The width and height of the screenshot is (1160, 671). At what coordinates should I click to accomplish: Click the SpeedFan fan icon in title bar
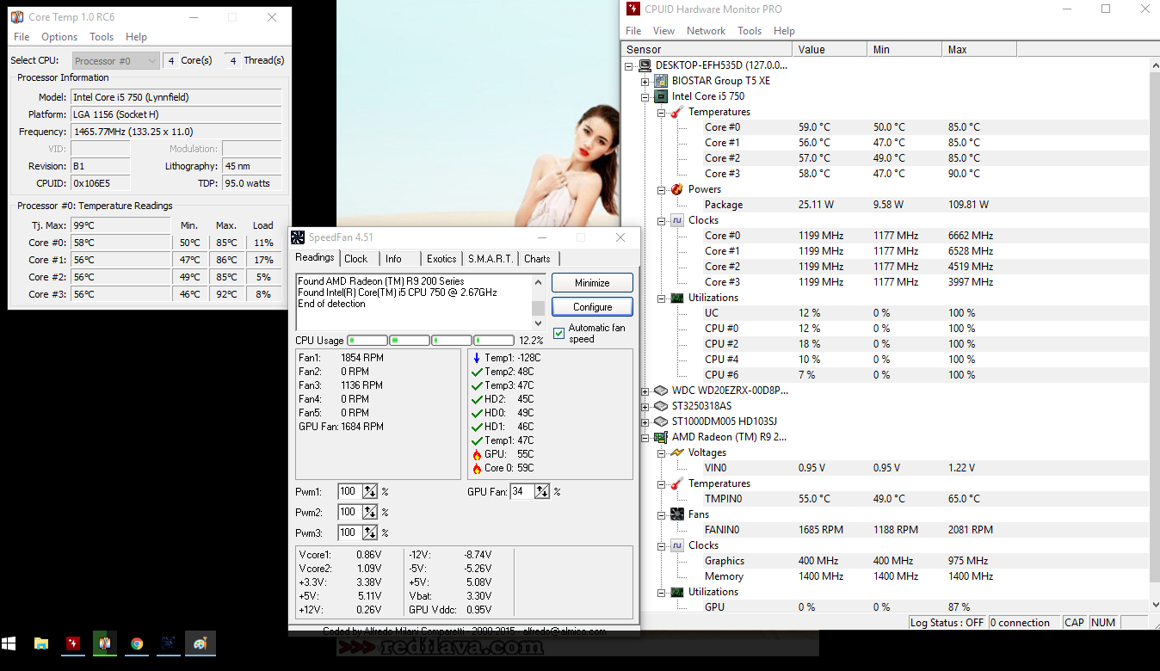point(298,237)
